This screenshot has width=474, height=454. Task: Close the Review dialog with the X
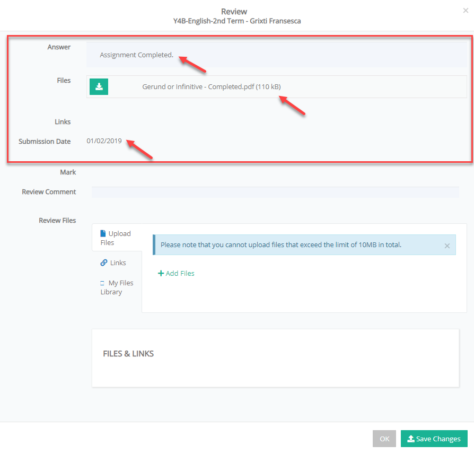click(x=466, y=11)
